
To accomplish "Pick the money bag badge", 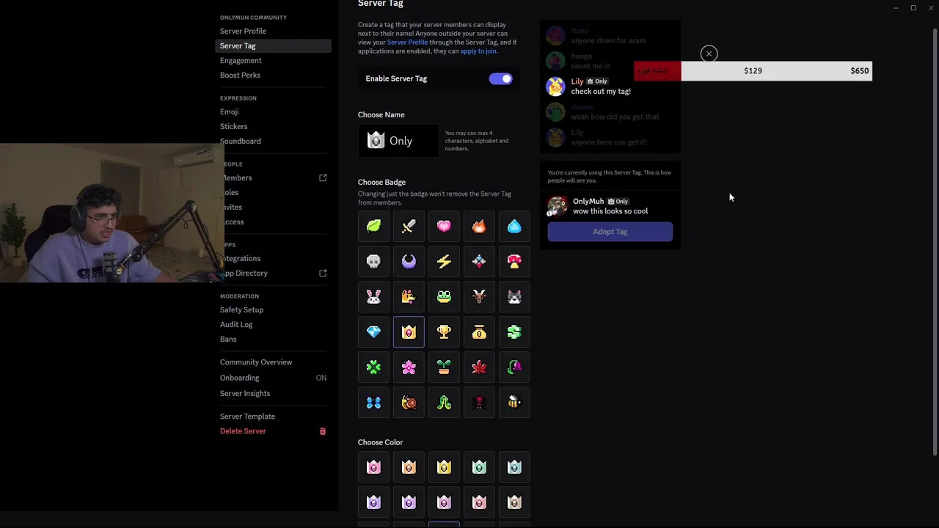I will coord(479,331).
